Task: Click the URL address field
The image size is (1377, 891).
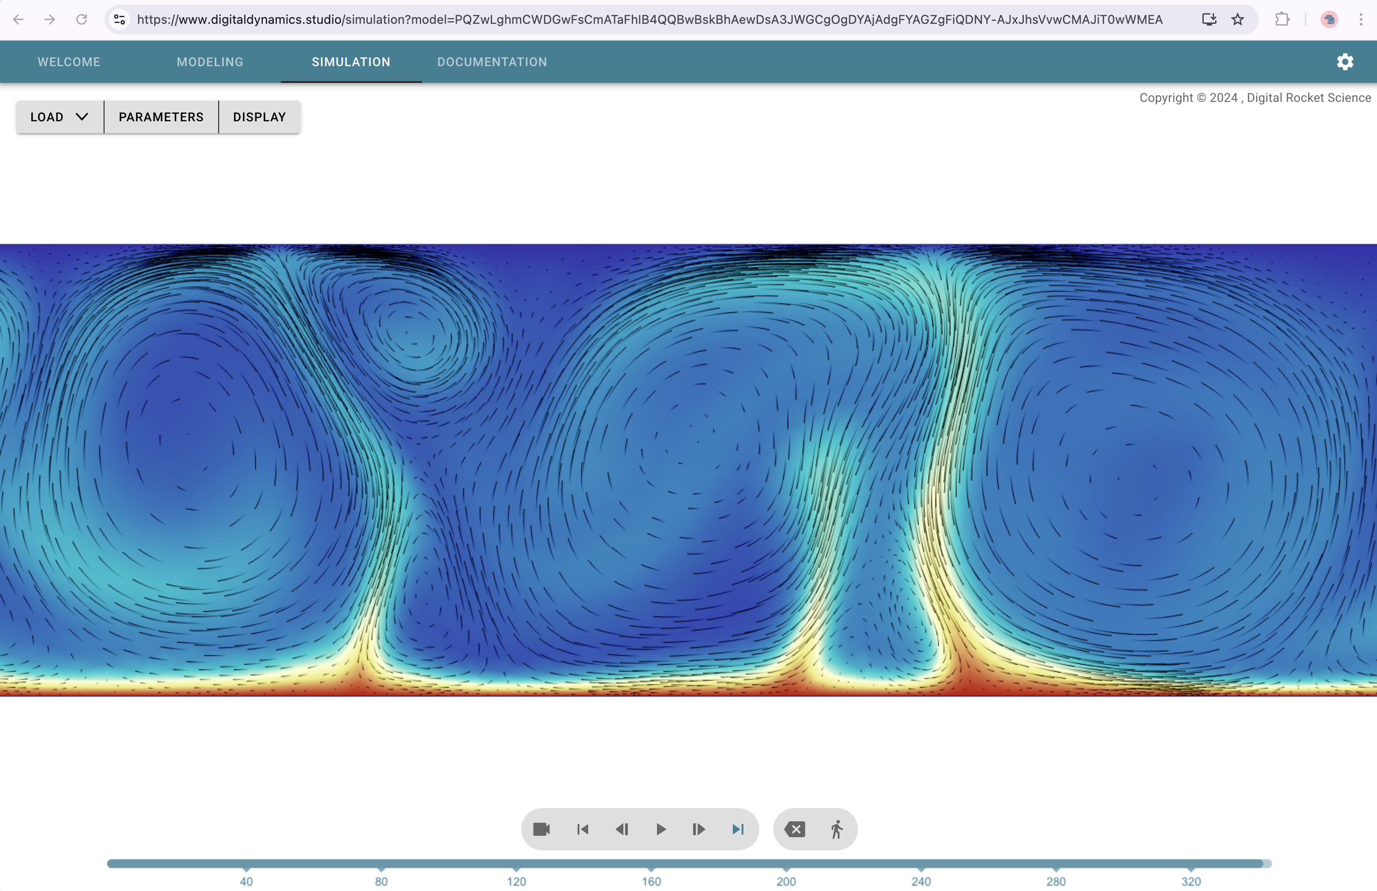Action: click(x=649, y=20)
